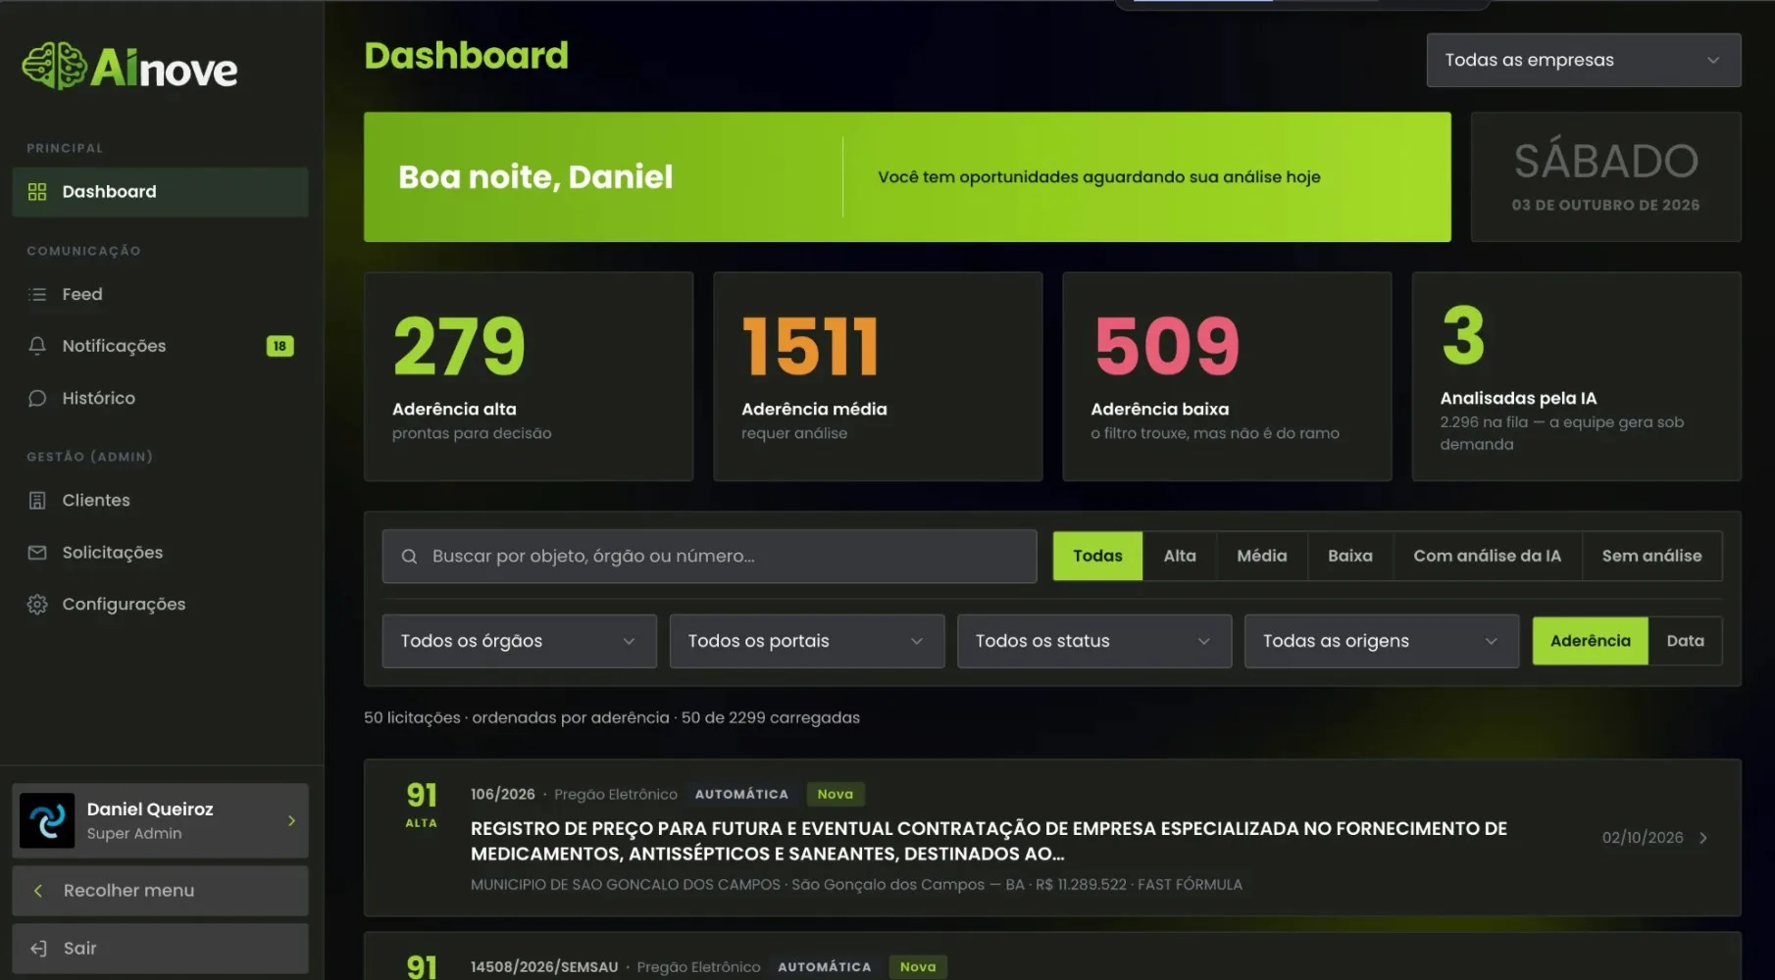
Task: Click the Sair logout icon
Action: [38, 948]
